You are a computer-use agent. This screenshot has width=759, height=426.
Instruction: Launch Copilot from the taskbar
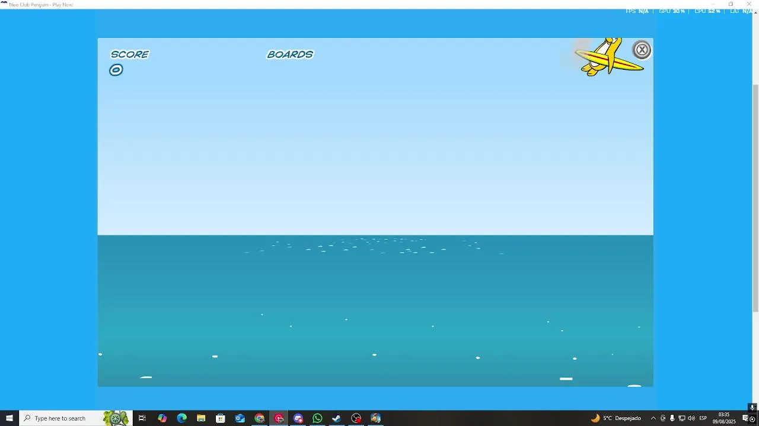(x=162, y=418)
